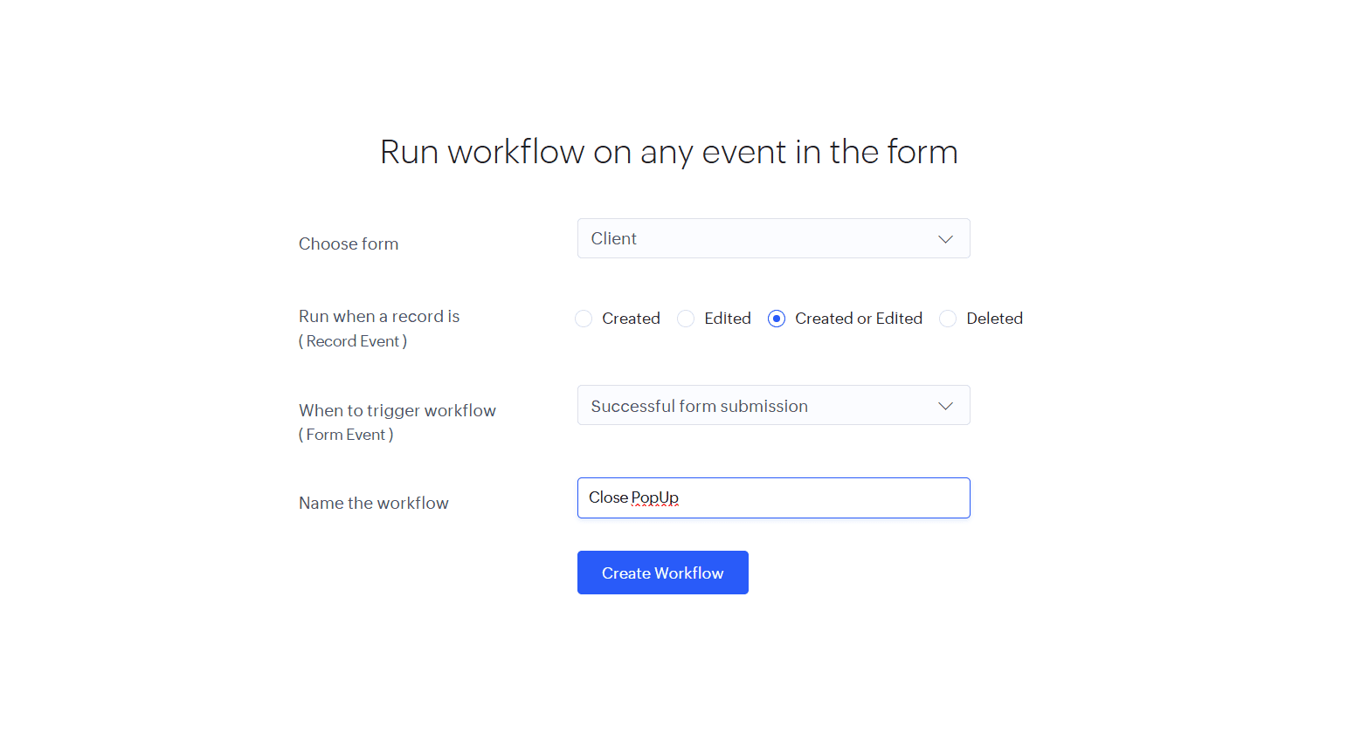Click the Edited radio label text

point(728,319)
